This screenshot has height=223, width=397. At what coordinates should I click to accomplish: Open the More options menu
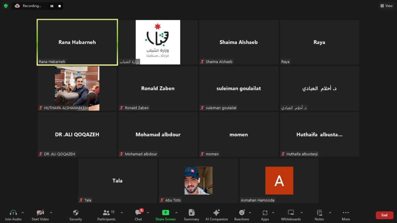(345, 215)
